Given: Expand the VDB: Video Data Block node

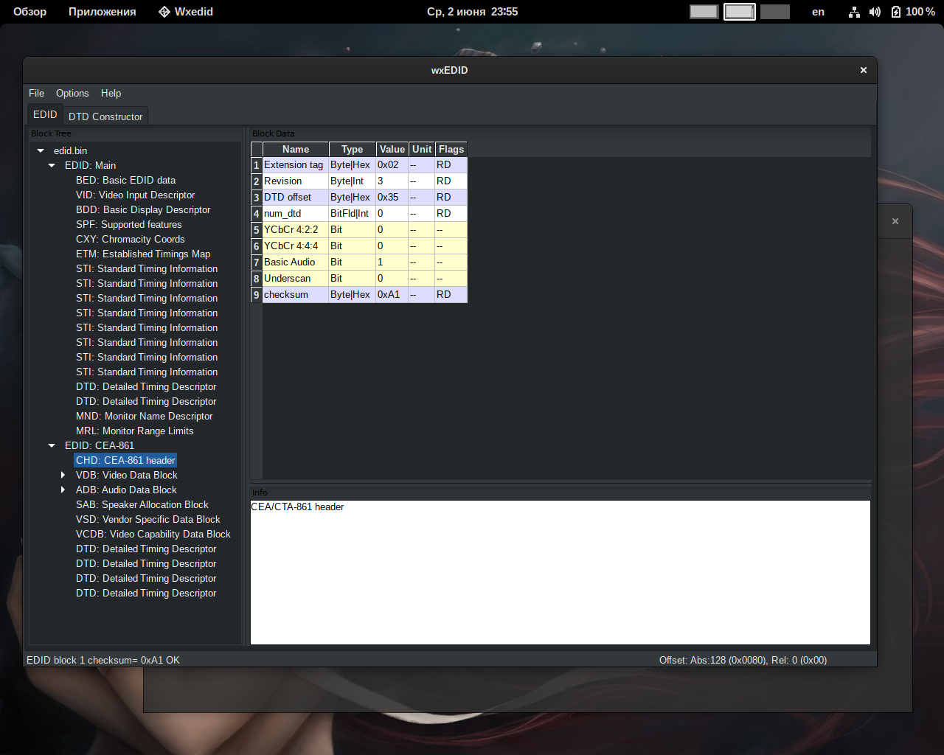Looking at the screenshot, I should coord(63,475).
